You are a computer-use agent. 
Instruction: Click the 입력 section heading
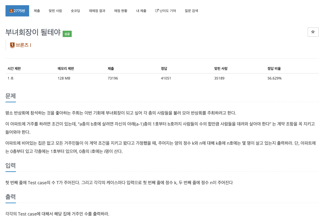click(10, 165)
